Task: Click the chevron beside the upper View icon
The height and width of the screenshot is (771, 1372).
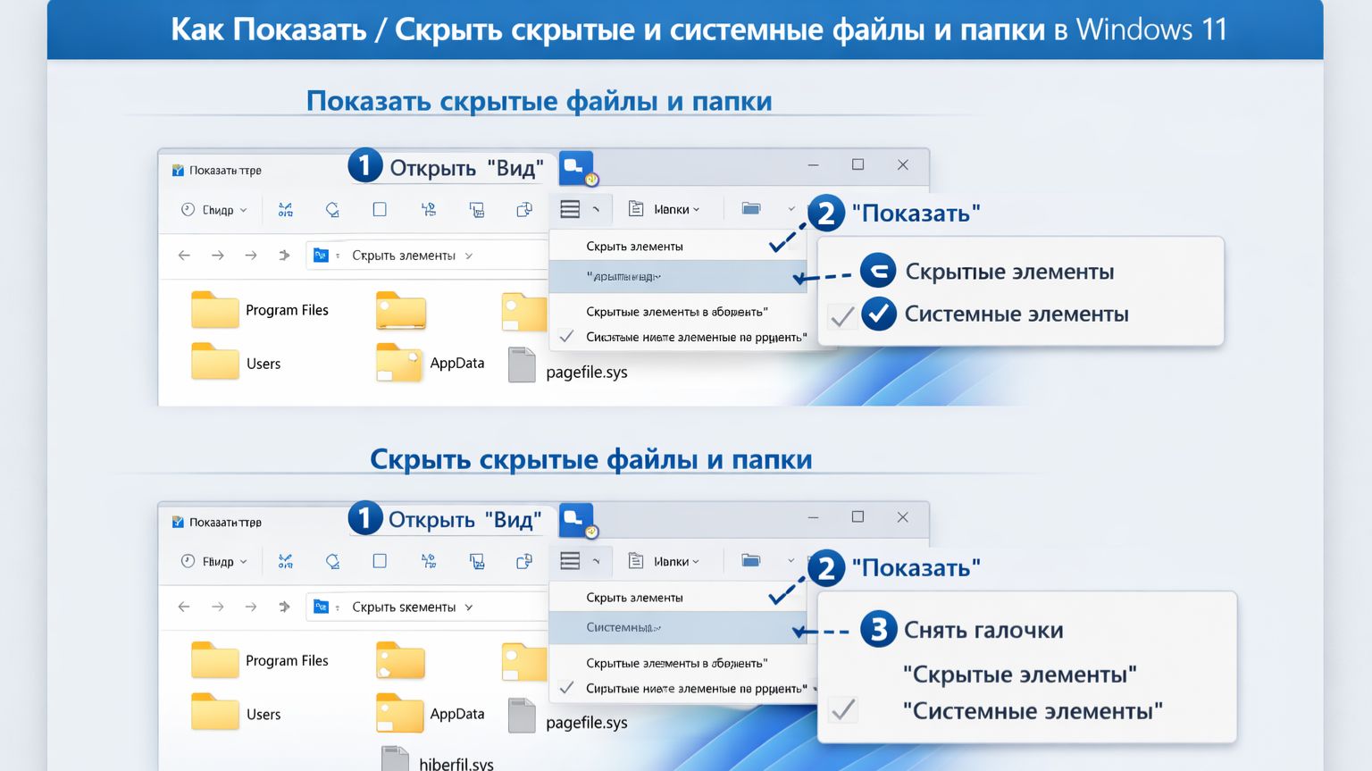Action: click(596, 210)
